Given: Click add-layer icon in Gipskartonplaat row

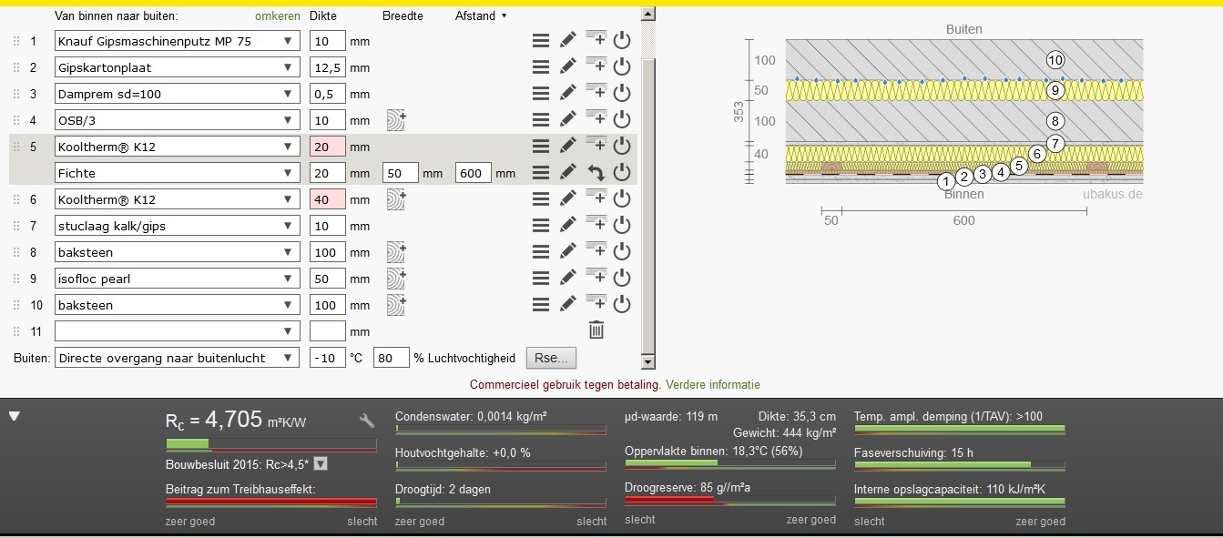Looking at the screenshot, I should click(x=596, y=66).
